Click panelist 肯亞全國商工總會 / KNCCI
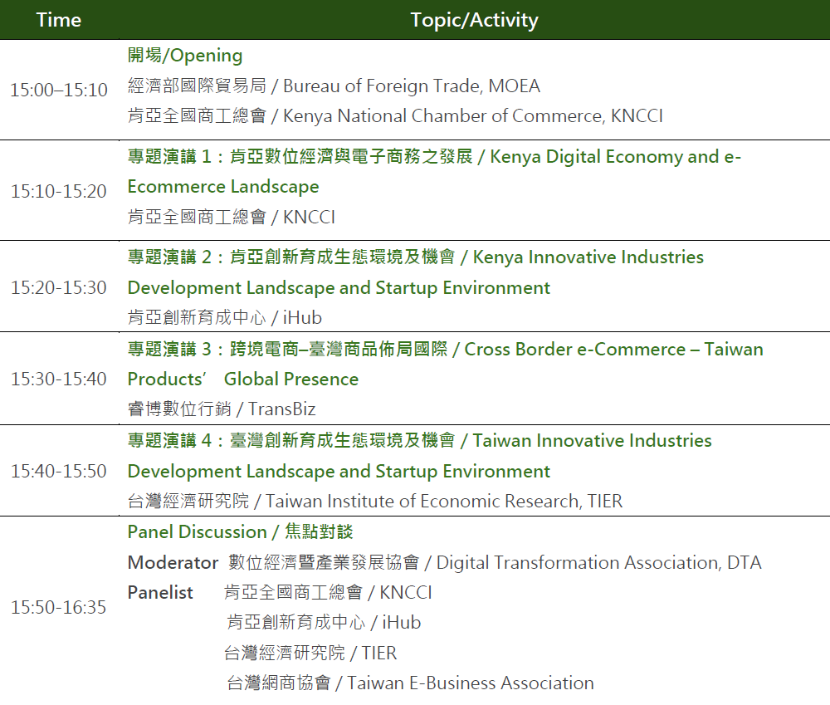 coord(328,593)
